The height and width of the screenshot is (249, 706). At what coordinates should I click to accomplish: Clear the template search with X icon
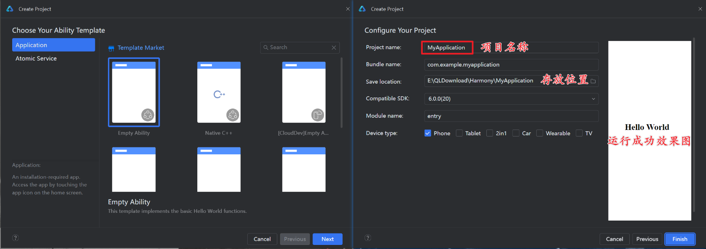point(334,48)
